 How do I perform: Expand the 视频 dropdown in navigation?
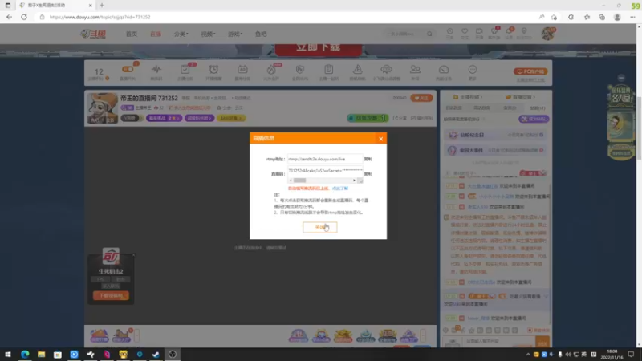pos(208,34)
